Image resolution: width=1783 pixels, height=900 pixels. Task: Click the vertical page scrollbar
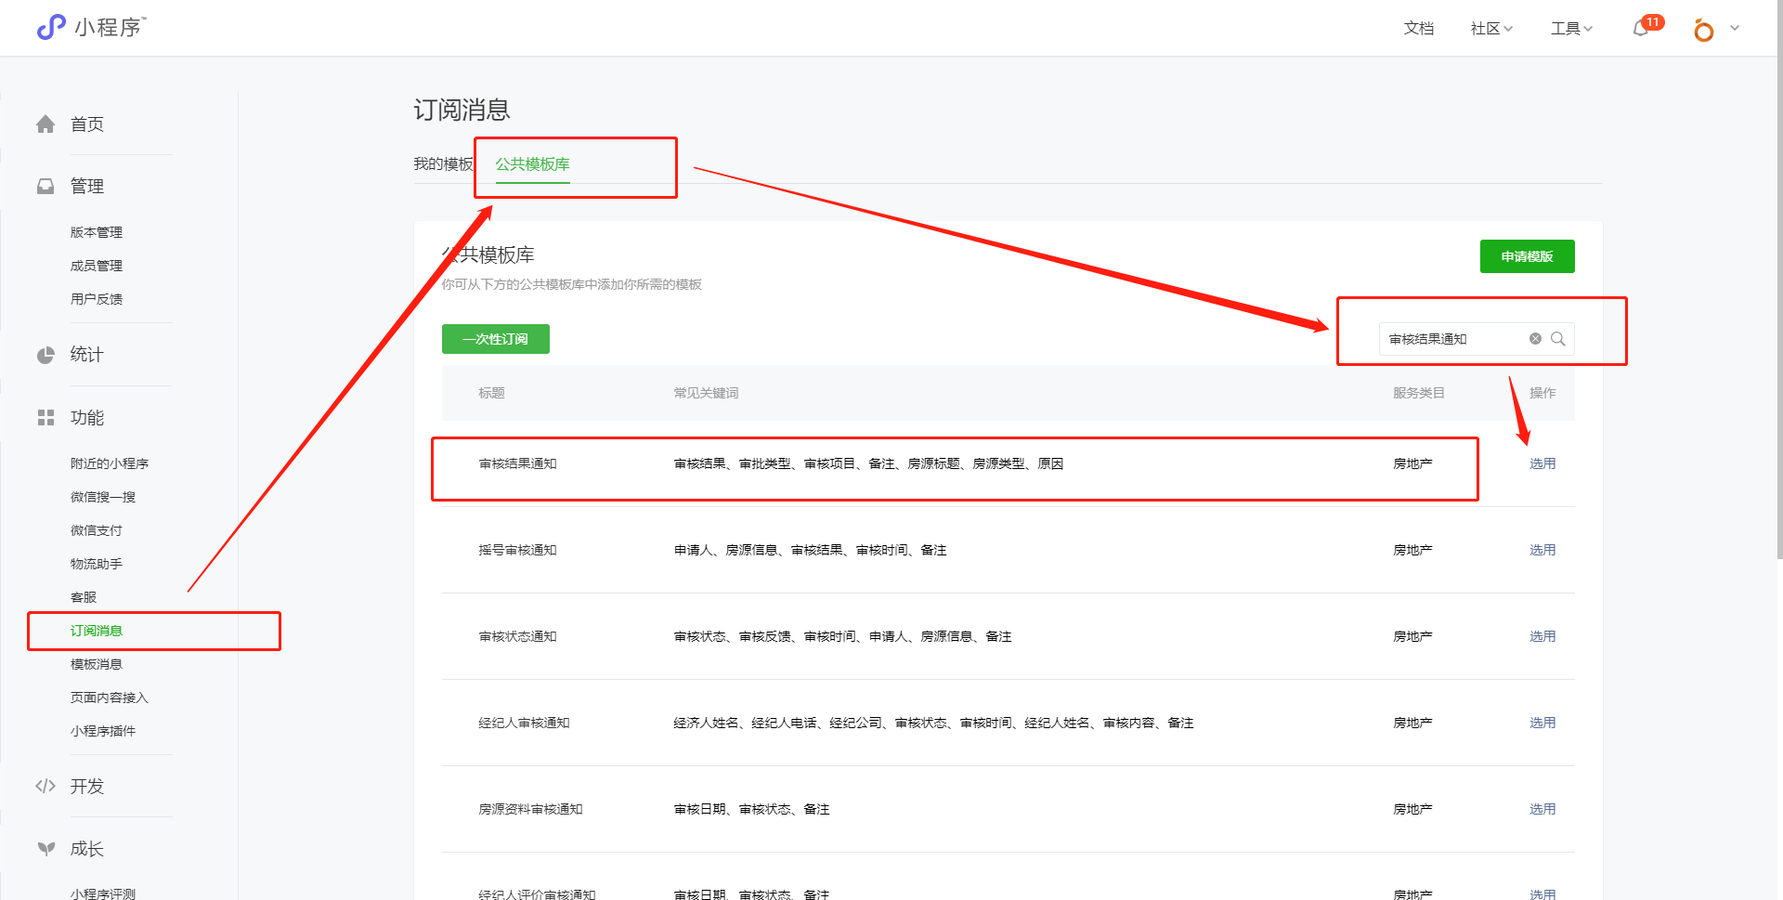click(1779, 279)
